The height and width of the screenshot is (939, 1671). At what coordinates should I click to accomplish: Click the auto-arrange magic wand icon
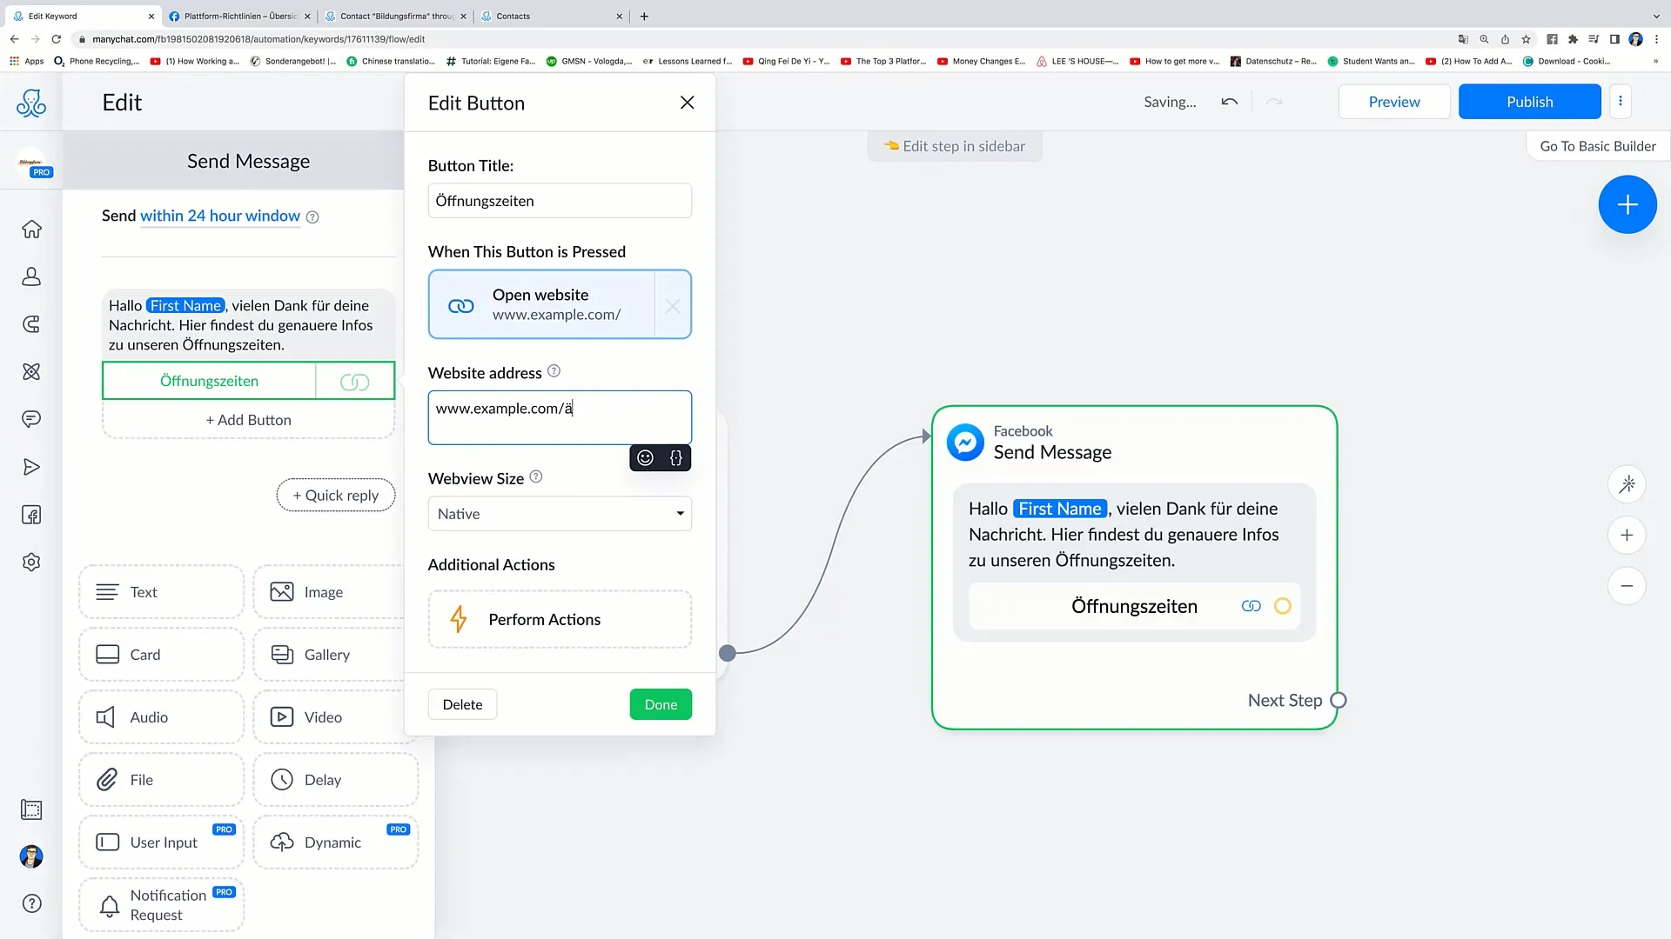(x=1627, y=484)
